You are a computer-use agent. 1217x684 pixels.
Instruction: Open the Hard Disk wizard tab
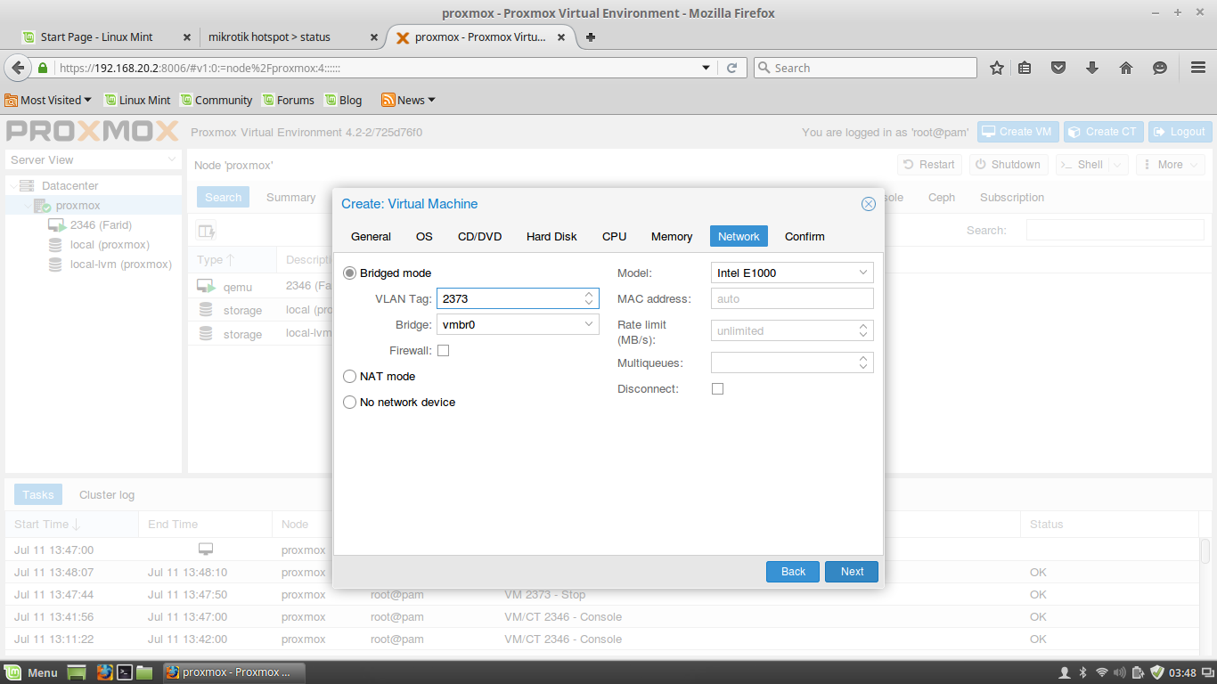(x=551, y=236)
